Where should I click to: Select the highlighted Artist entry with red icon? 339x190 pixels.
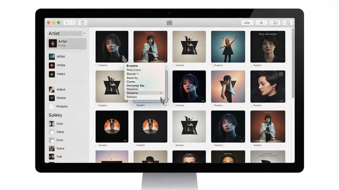coord(67,44)
